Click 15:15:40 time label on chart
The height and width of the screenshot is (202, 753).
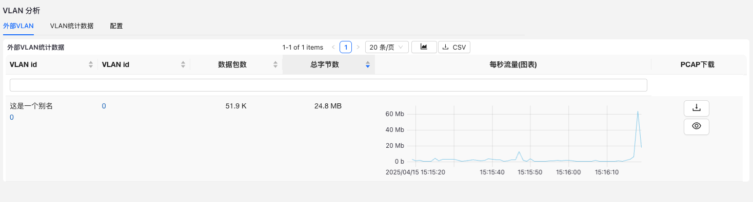(492, 172)
